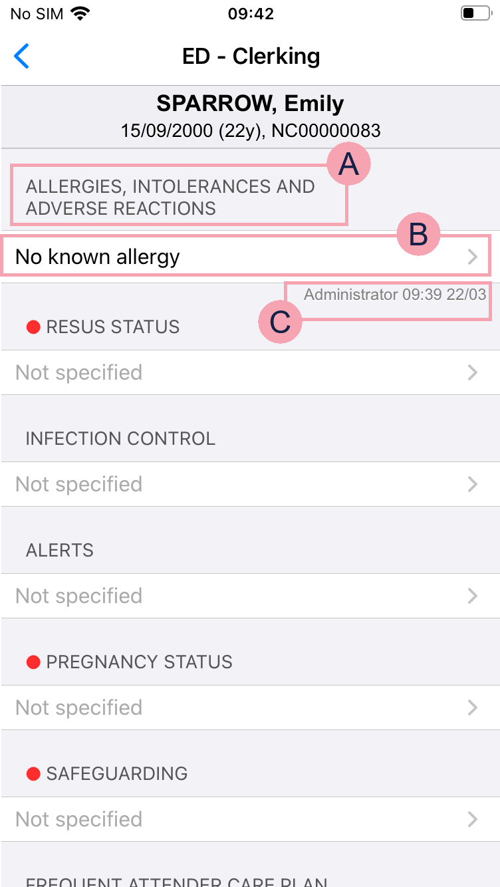Tap the ED - Clerking title
Viewport: 500px width, 887px height.
[251, 57]
